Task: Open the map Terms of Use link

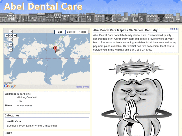Action: click(x=82, y=87)
